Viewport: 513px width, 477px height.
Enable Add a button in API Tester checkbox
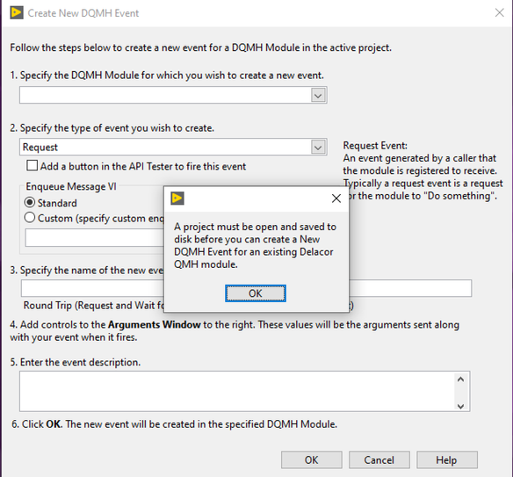point(32,165)
